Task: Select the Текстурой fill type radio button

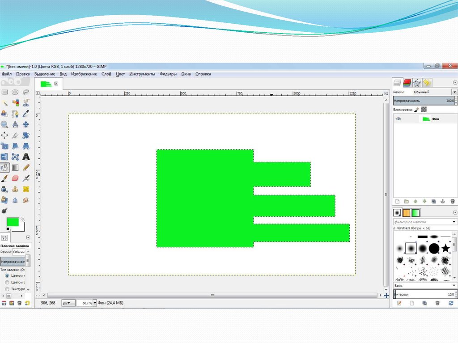Action: pos(7,289)
